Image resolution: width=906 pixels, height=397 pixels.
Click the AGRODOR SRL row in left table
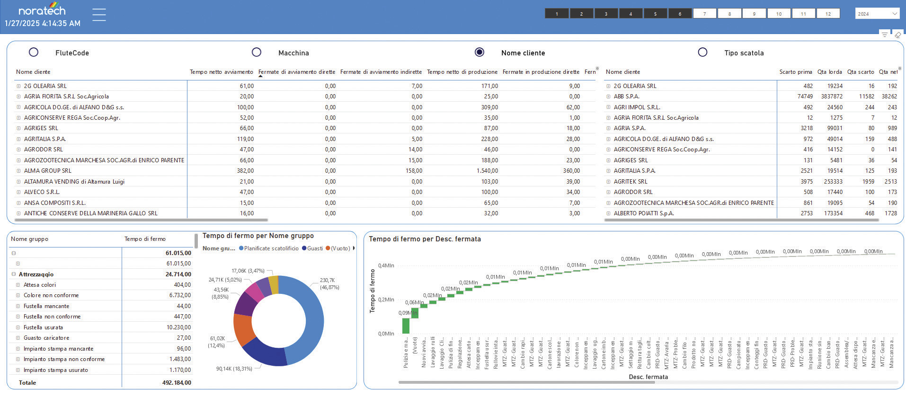pos(43,150)
